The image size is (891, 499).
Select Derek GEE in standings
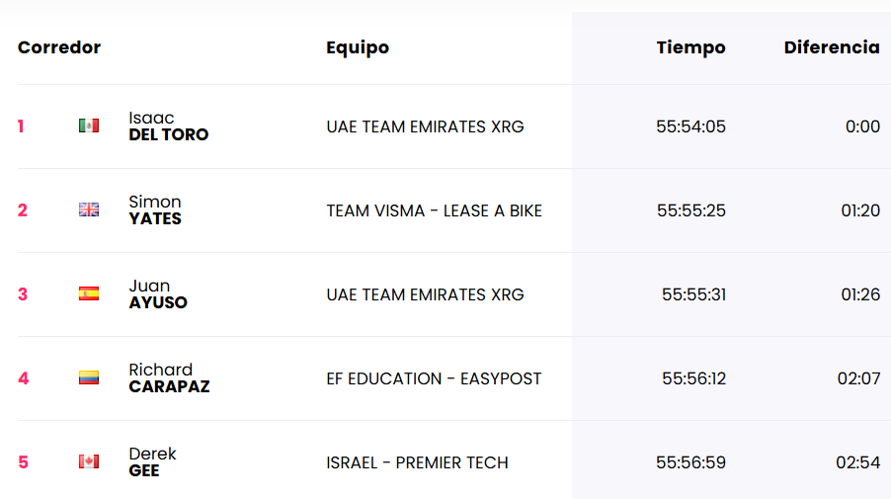pyautogui.click(x=152, y=462)
